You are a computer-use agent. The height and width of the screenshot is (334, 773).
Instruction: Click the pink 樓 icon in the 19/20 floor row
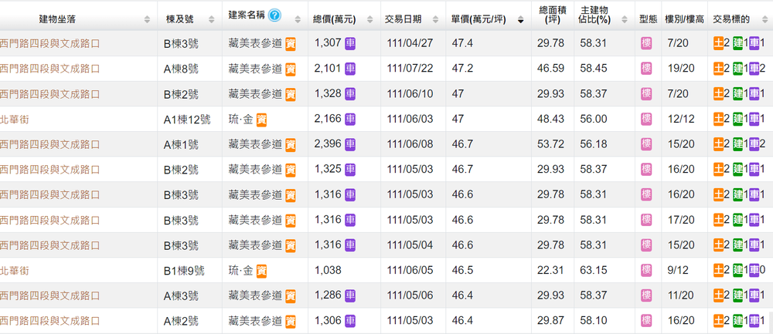click(646, 69)
